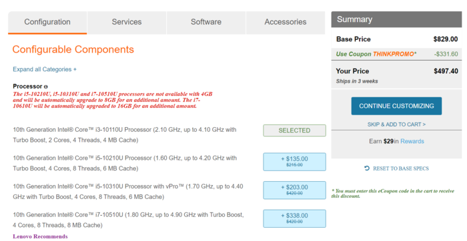Image resolution: width=467 pixels, height=241 pixels.
Task: Go to the Accessories tab
Action: click(286, 22)
